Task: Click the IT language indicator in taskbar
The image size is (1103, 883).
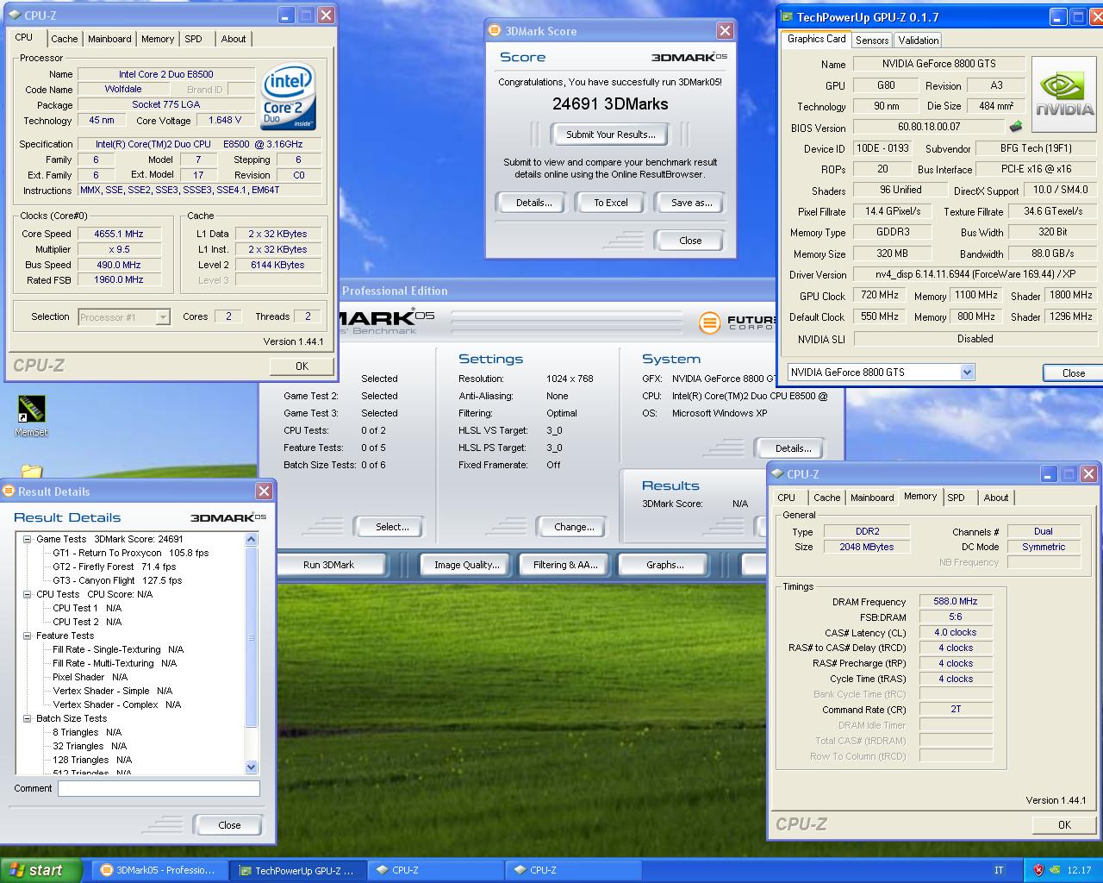Action: (999, 870)
